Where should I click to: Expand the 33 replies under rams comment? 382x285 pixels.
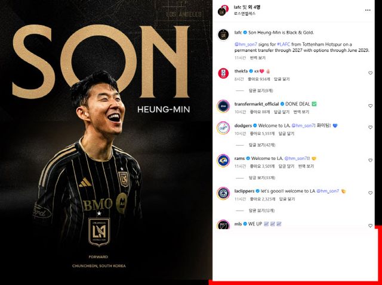click(262, 178)
